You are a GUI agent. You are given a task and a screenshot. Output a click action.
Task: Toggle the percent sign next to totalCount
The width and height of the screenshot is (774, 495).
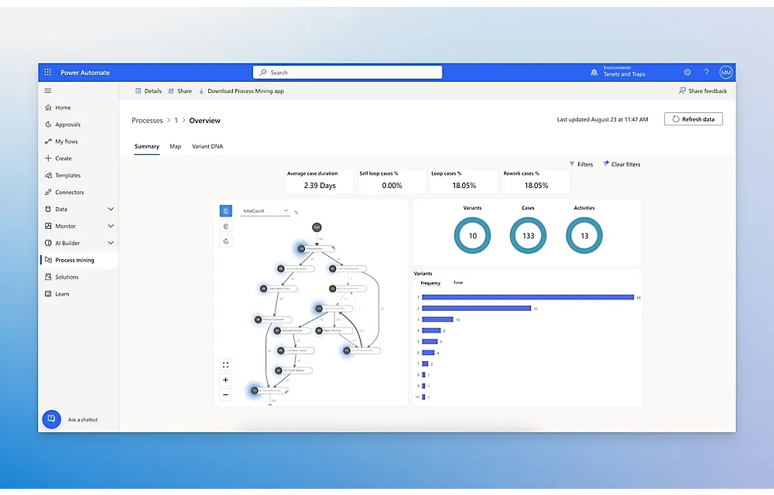coord(296,212)
